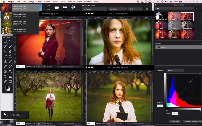Select the eyedropper with sparkle tool

[x=10, y=67]
